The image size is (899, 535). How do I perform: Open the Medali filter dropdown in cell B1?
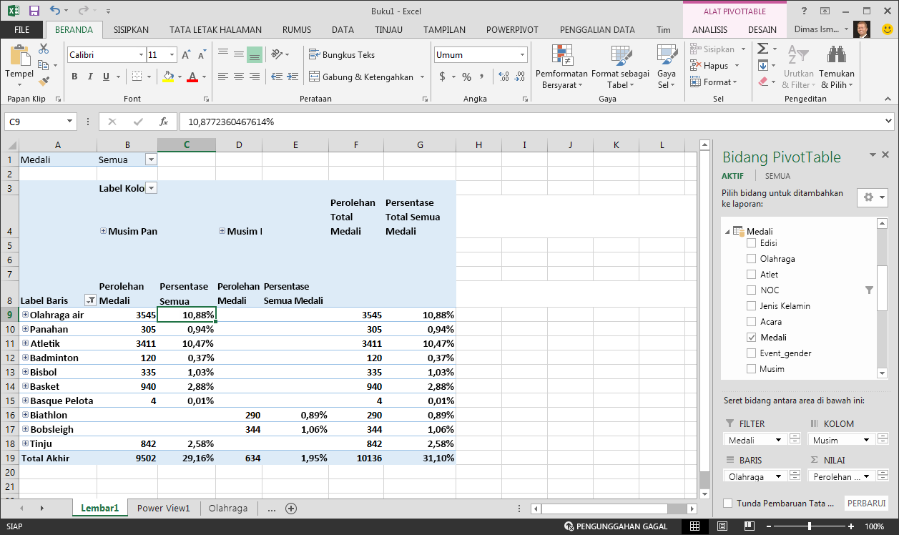coord(151,159)
